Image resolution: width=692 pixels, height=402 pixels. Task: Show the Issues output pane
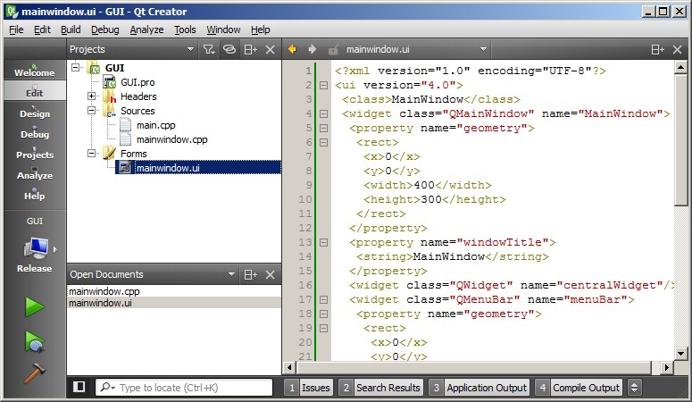[x=308, y=388]
